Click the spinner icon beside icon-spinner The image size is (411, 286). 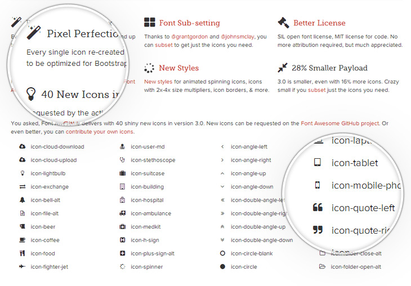pyautogui.click(x=122, y=267)
